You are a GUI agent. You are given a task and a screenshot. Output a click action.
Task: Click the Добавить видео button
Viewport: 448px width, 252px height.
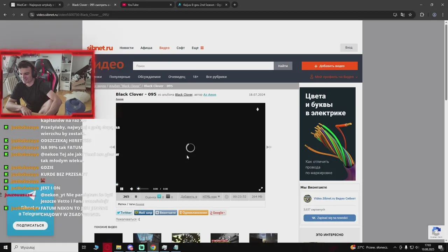[330, 66]
